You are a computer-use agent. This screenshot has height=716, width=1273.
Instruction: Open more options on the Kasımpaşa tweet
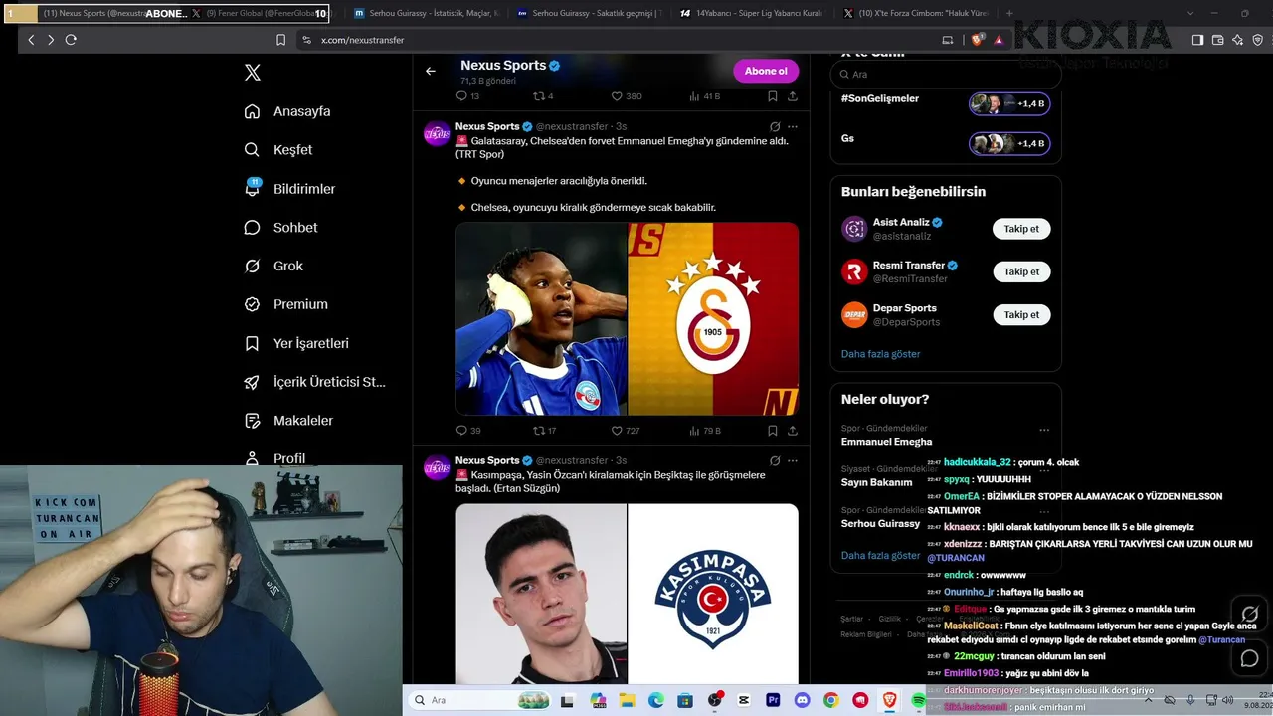(x=793, y=461)
